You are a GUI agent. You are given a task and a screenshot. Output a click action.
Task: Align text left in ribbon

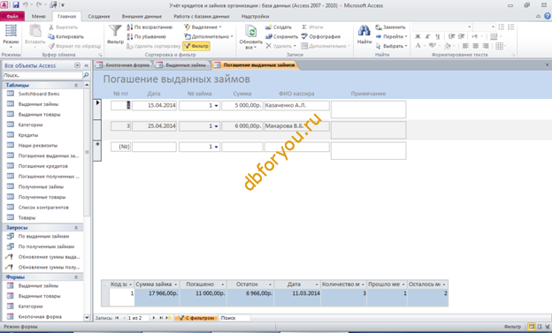click(465, 46)
